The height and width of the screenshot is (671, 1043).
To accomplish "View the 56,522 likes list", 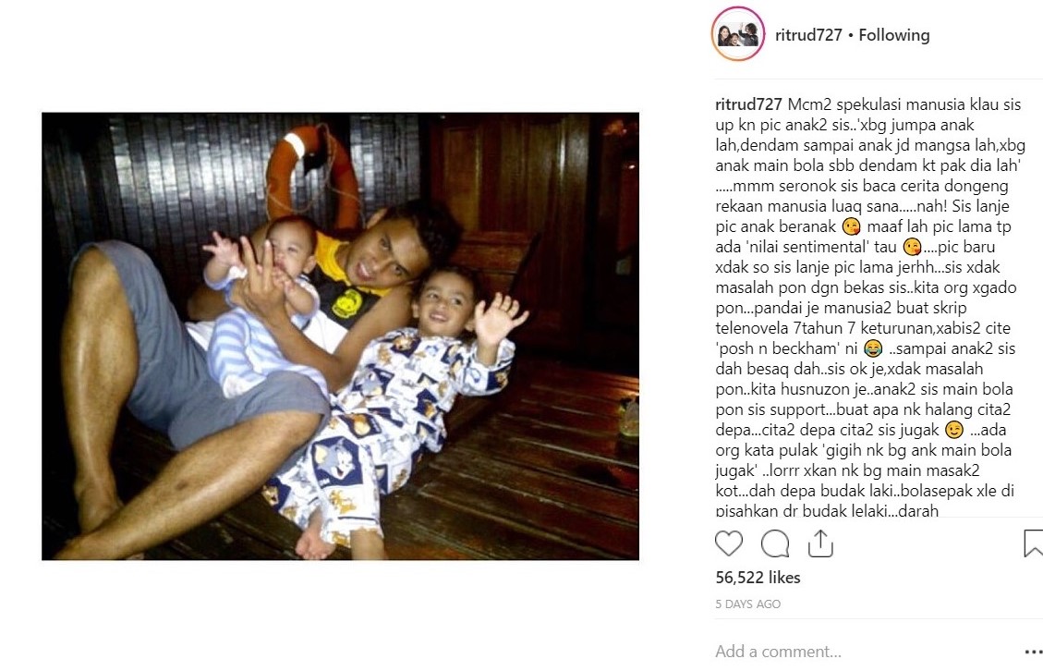I will (758, 577).
